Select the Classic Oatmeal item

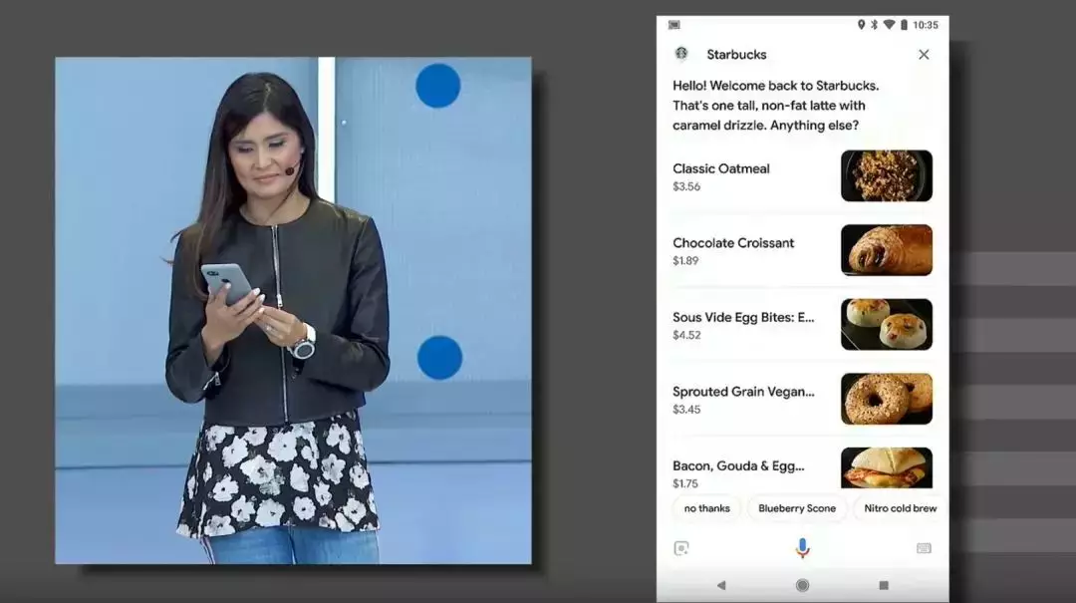(x=802, y=176)
